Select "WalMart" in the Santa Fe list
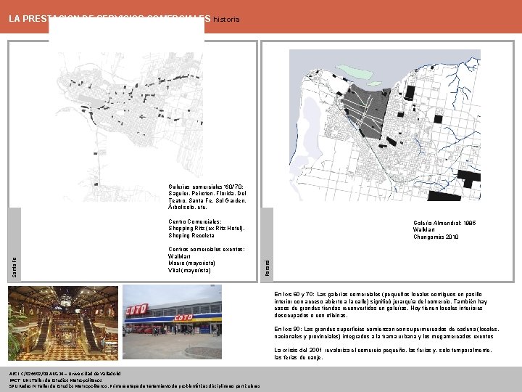Screen dimensions: 522x392 (x=179, y=256)
